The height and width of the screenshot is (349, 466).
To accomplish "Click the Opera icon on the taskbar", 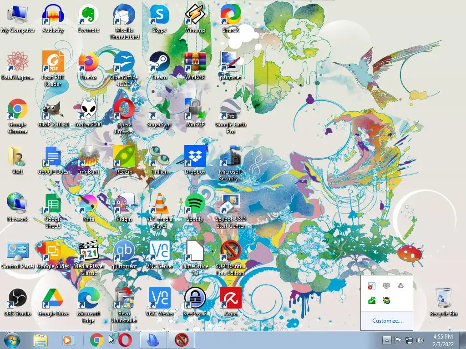I will coord(125,340).
